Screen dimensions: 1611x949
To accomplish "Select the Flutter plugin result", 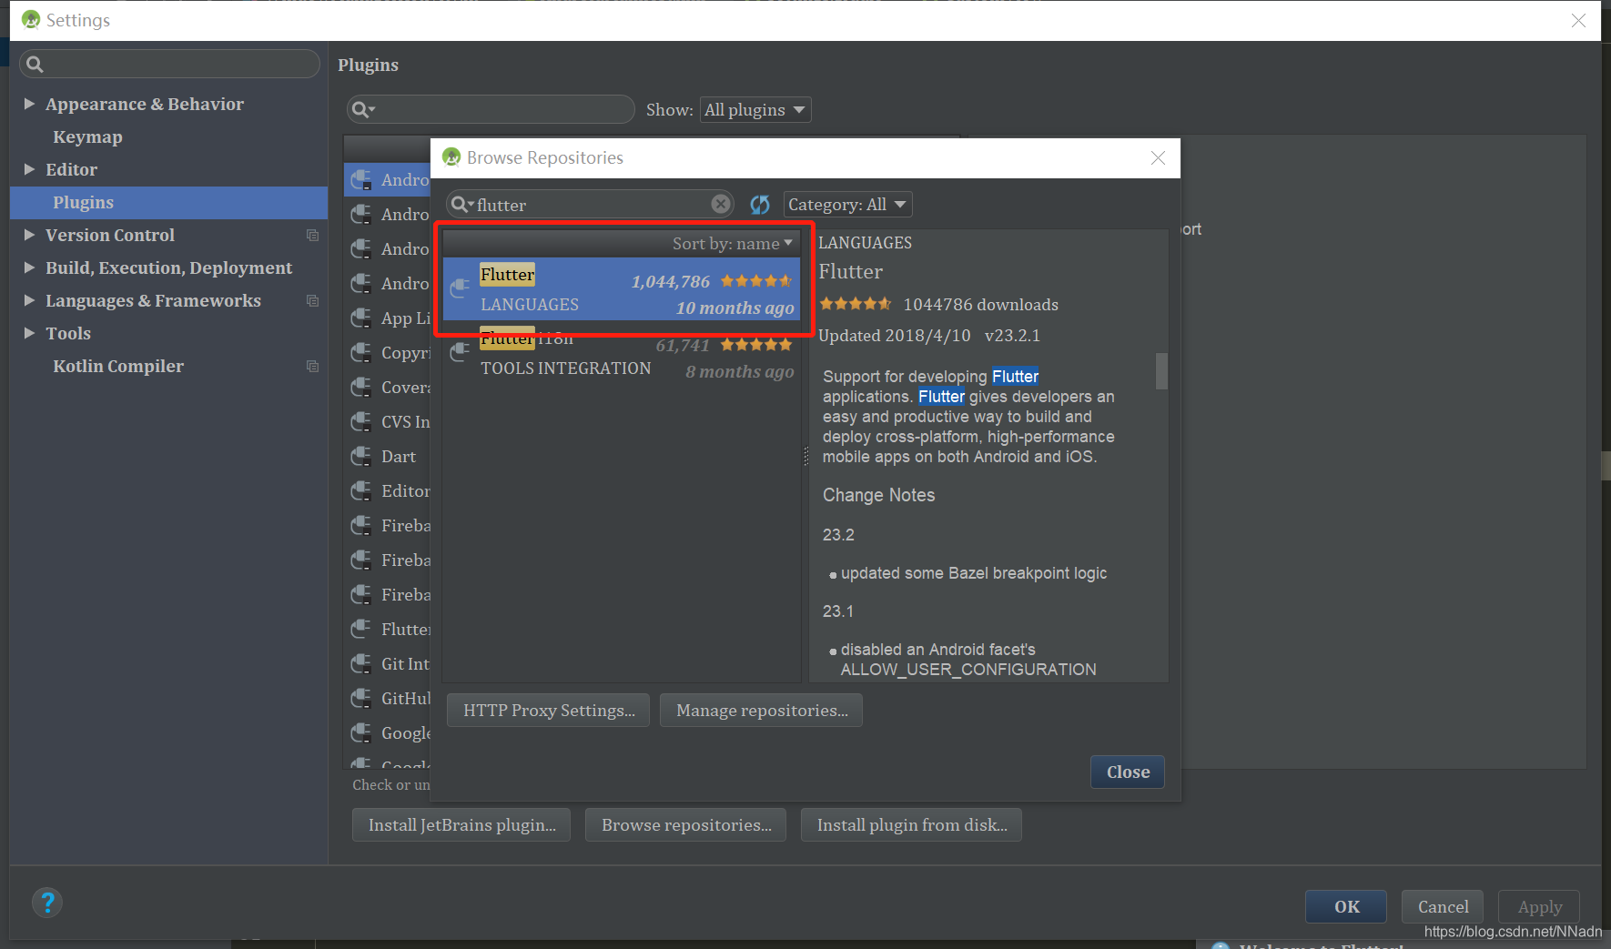I will [x=622, y=289].
